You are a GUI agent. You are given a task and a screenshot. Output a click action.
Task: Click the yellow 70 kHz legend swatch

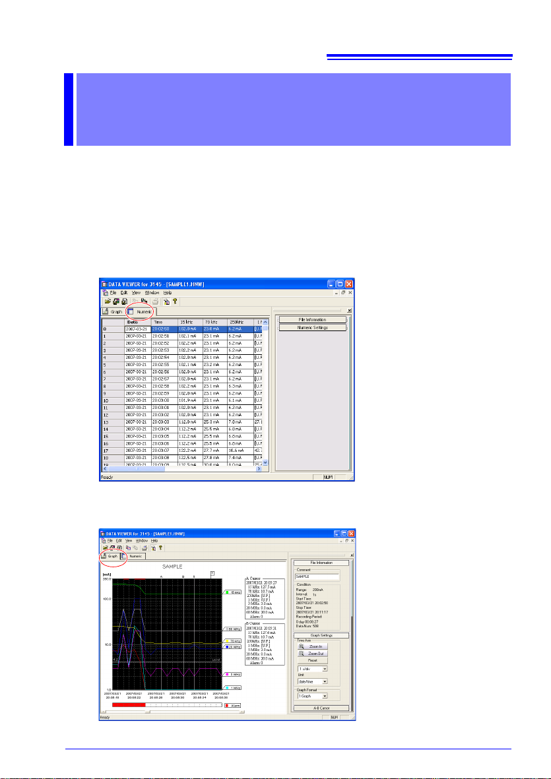[x=227, y=641]
